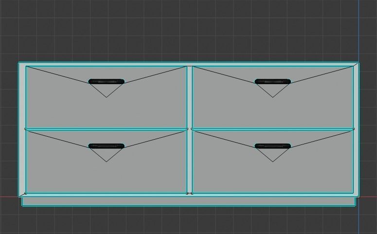
Task: Select the top-left drawer's black handle
Action: pyautogui.click(x=106, y=82)
